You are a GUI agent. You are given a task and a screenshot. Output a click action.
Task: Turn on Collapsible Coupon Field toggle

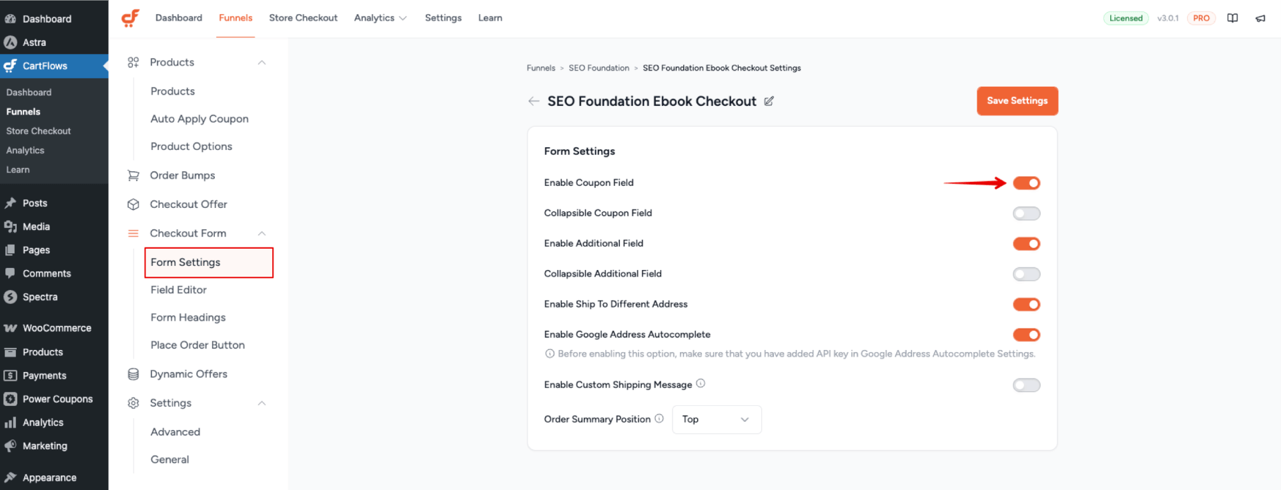pyautogui.click(x=1027, y=213)
